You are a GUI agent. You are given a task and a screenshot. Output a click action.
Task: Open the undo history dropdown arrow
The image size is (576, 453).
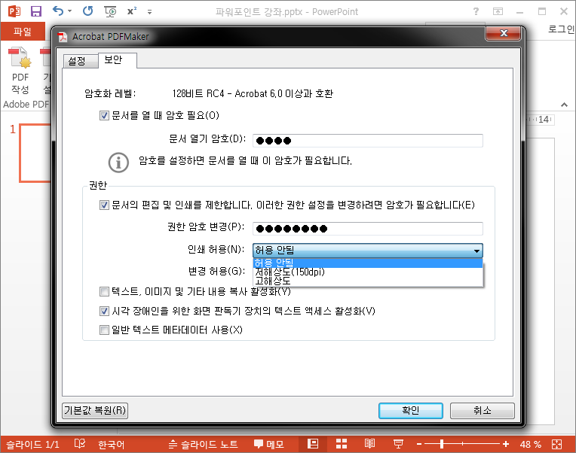pos(70,11)
